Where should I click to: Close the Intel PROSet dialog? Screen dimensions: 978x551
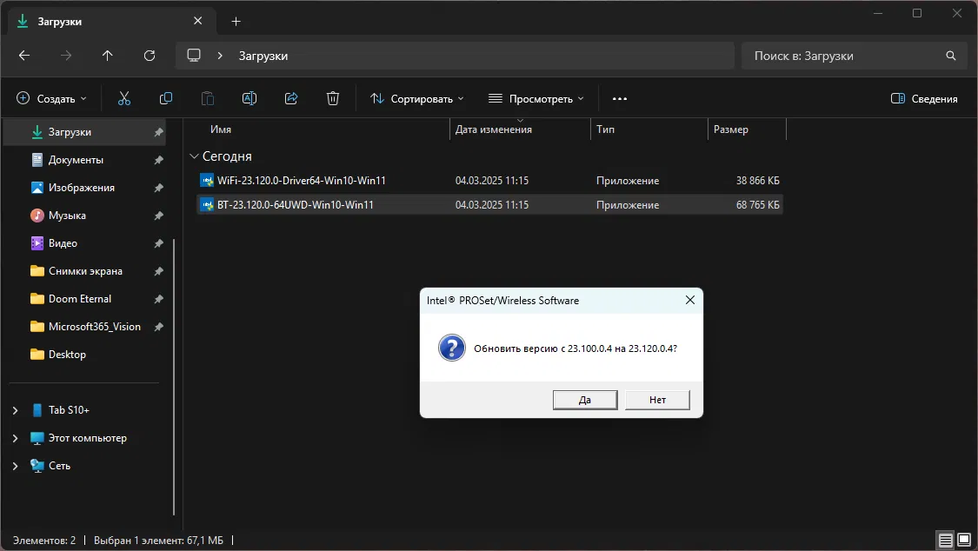tap(690, 300)
